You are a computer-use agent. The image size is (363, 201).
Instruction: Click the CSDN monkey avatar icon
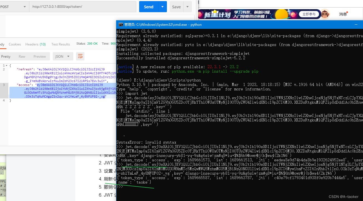click(325, 14)
